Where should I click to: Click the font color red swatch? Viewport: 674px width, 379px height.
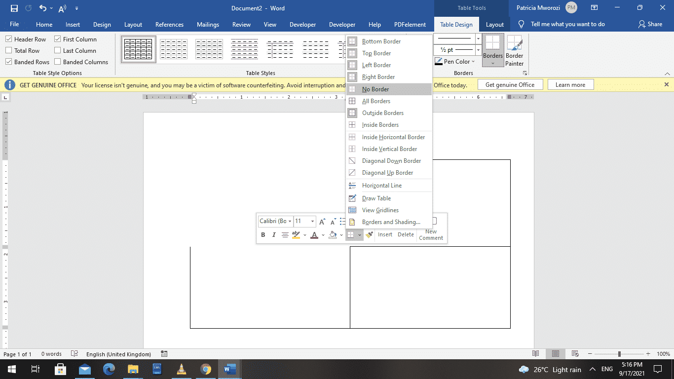pyautogui.click(x=314, y=234)
